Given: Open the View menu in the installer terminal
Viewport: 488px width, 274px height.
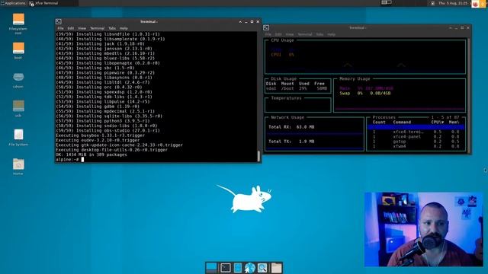Looking at the screenshot, I should pyautogui.click(x=82, y=28).
